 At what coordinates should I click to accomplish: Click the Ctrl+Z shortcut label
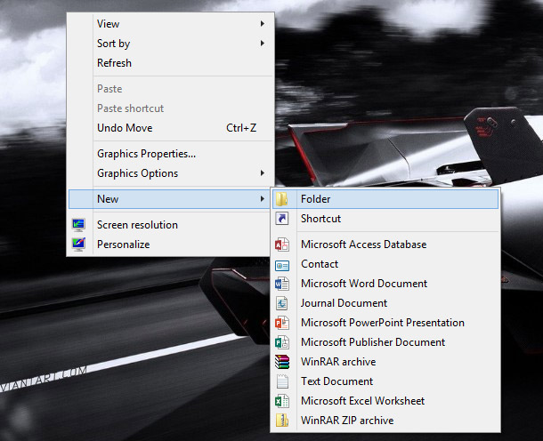(241, 128)
